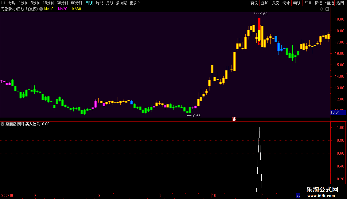The image size is (347, 199).
Task: Open the 多股 multi-stock view
Action: [x=275, y=3]
